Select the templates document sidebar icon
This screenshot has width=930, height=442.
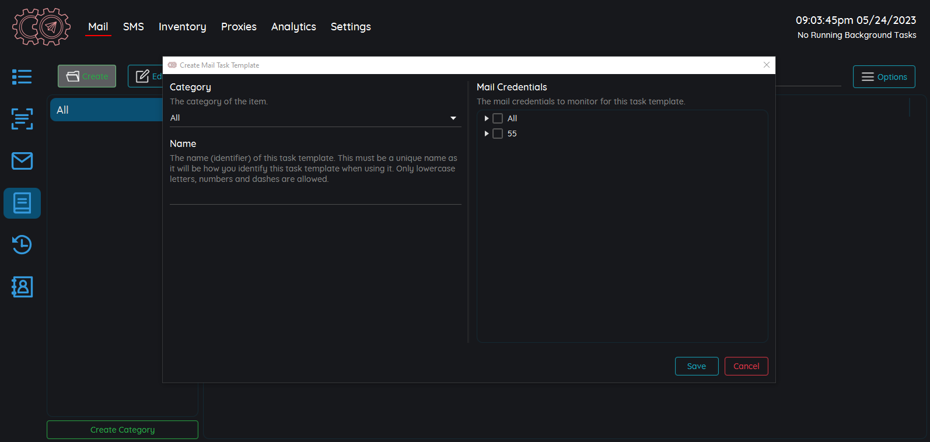22,203
